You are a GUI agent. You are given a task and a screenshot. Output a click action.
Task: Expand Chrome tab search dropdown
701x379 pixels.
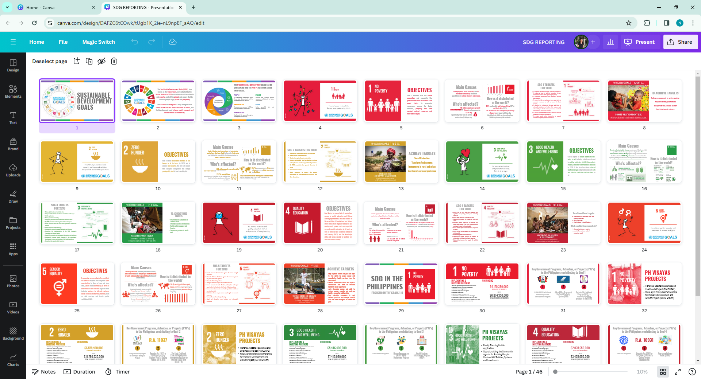click(x=7, y=7)
